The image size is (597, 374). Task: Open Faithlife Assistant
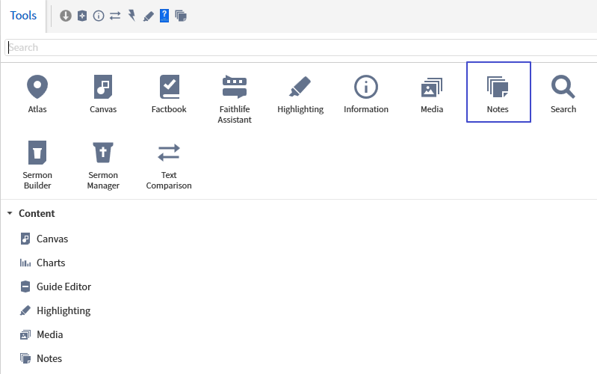[x=235, y=99]
